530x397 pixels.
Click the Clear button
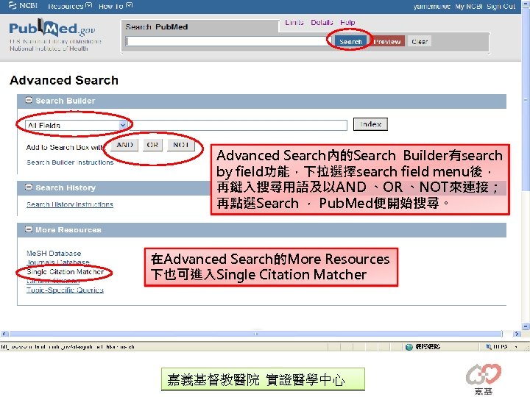[420, 41]
